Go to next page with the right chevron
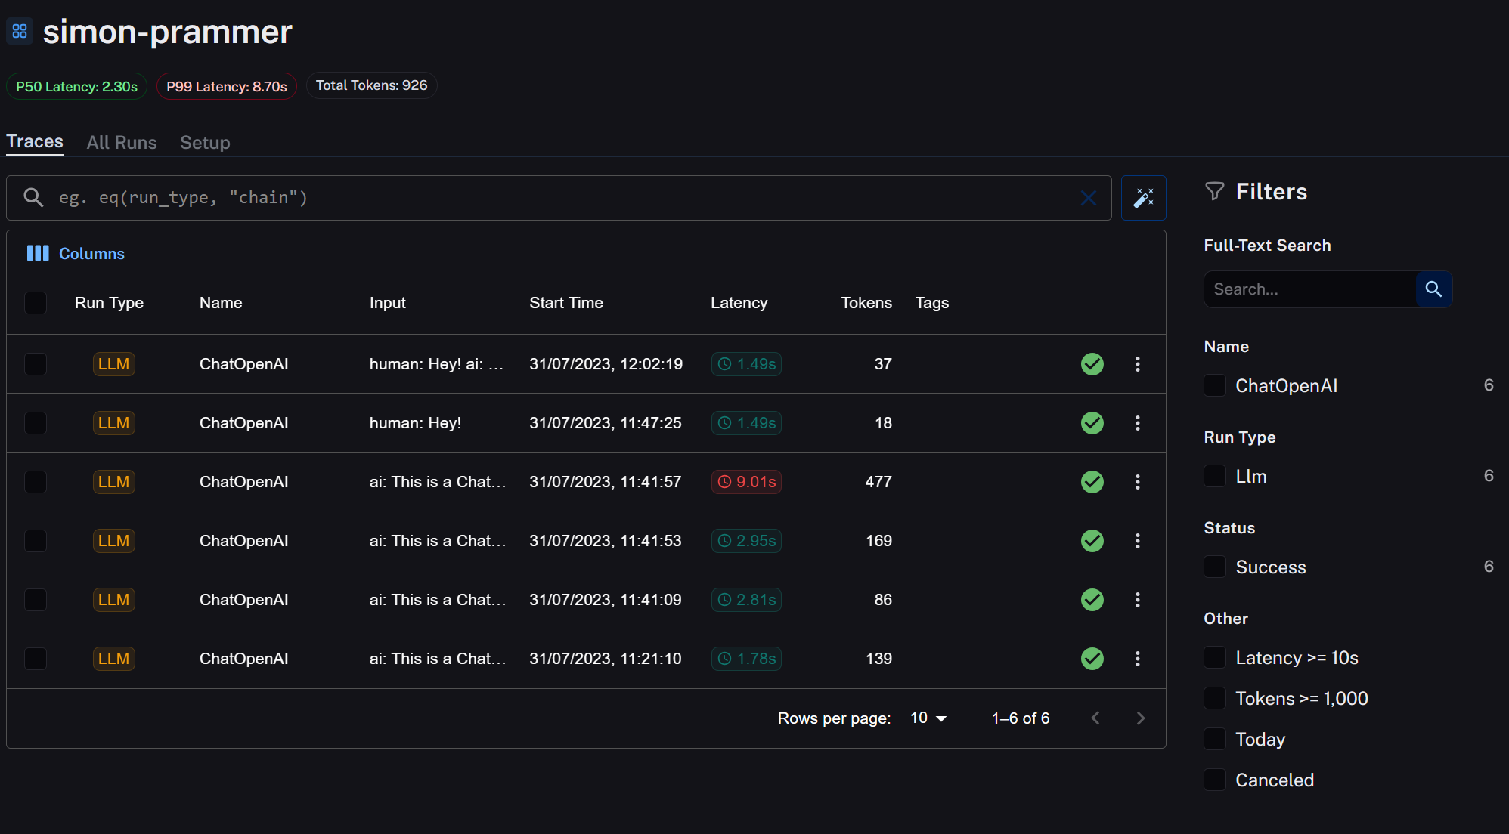Viewport: 1509px width, 834px height. [1140, 718]
